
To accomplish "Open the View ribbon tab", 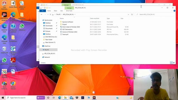I will click(61, 11).
